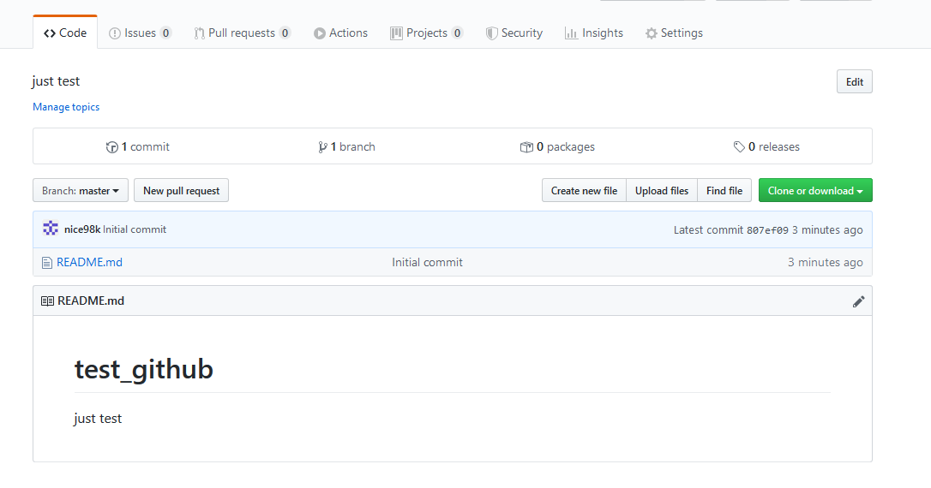Click the test_github README heading

144,369
